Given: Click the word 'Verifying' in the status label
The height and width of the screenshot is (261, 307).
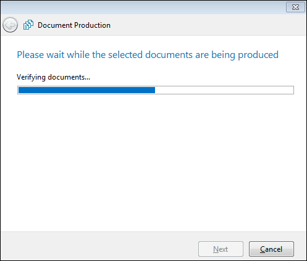Looking at the screenshot, I should coord(31,77).
